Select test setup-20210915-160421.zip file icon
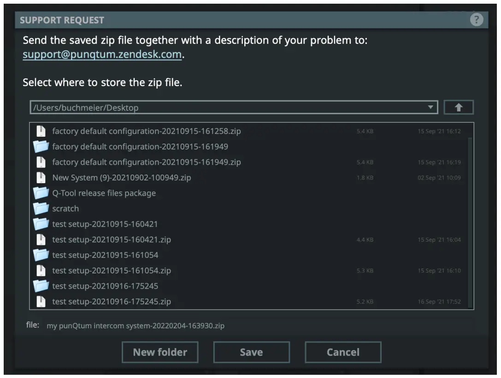 click(x=41, y=239)
